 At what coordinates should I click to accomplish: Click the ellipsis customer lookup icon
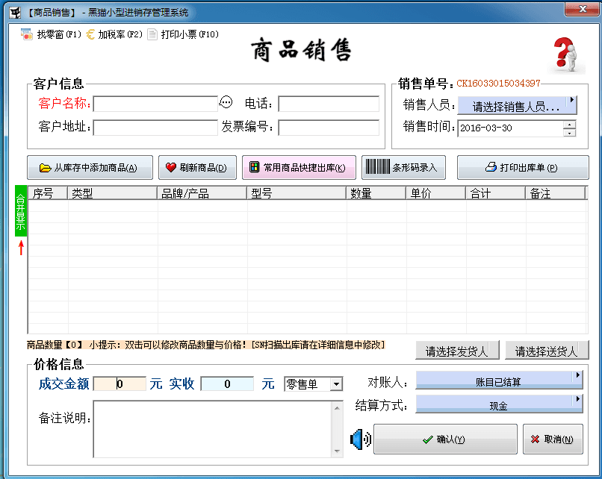[226, 102]
